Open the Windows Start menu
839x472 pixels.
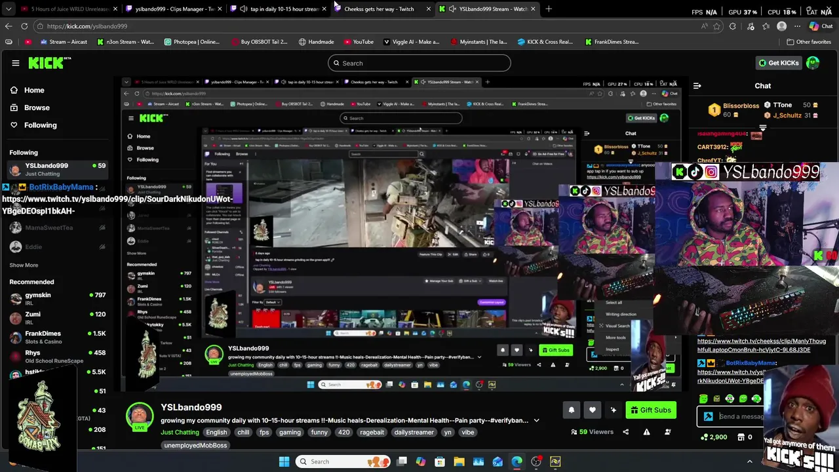pyautogui.click(x=284, y=462)
